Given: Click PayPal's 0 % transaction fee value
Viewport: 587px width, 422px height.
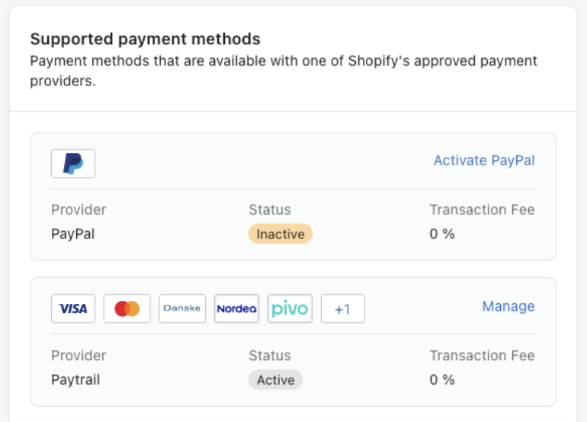Looking at the screenshot, I should 442,234.
